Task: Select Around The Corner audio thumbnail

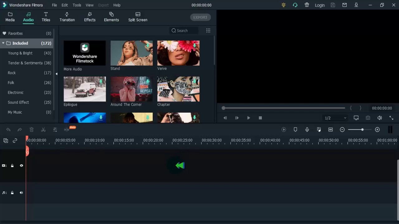Action: (132, 89)
